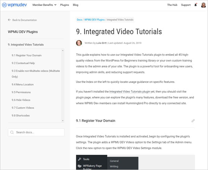Image resolution: width=208 pixels, height=170 pixels.
Task: Click Writing in the settings submenu screenshot
Action: (x=114, y=167)
